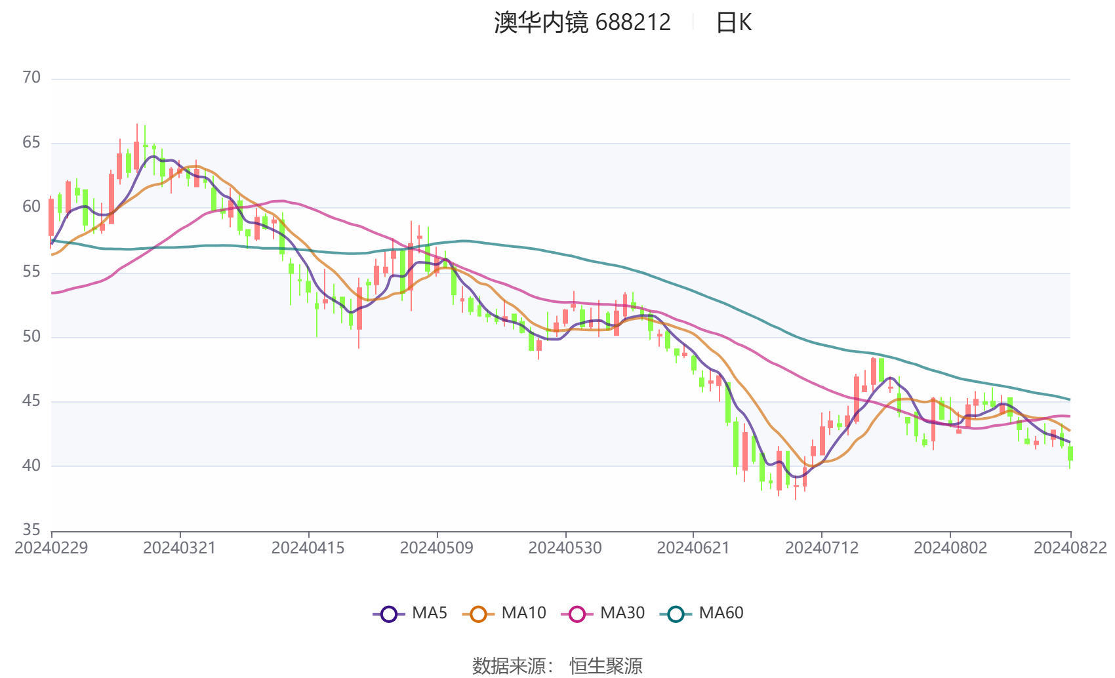Click the x-axis date 20240321
Image resolution: width=1115 pixels, height=678 pixels.
pos(180,548)
